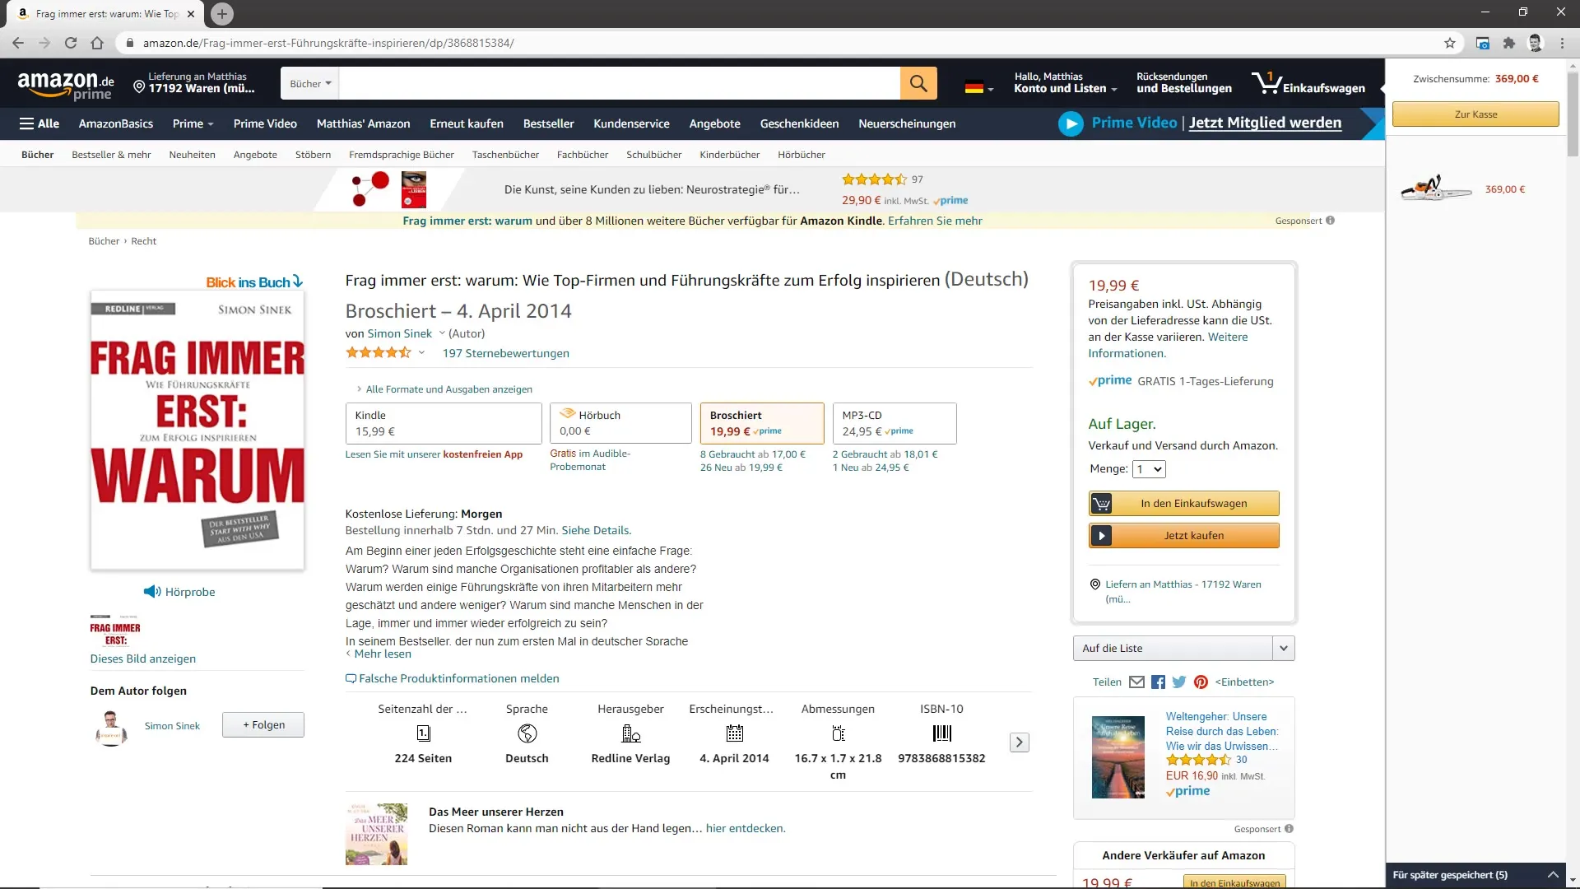Open Hörbücher submenu tab
The height and width of the screenshot is (889, 1580).
point(802,155)
